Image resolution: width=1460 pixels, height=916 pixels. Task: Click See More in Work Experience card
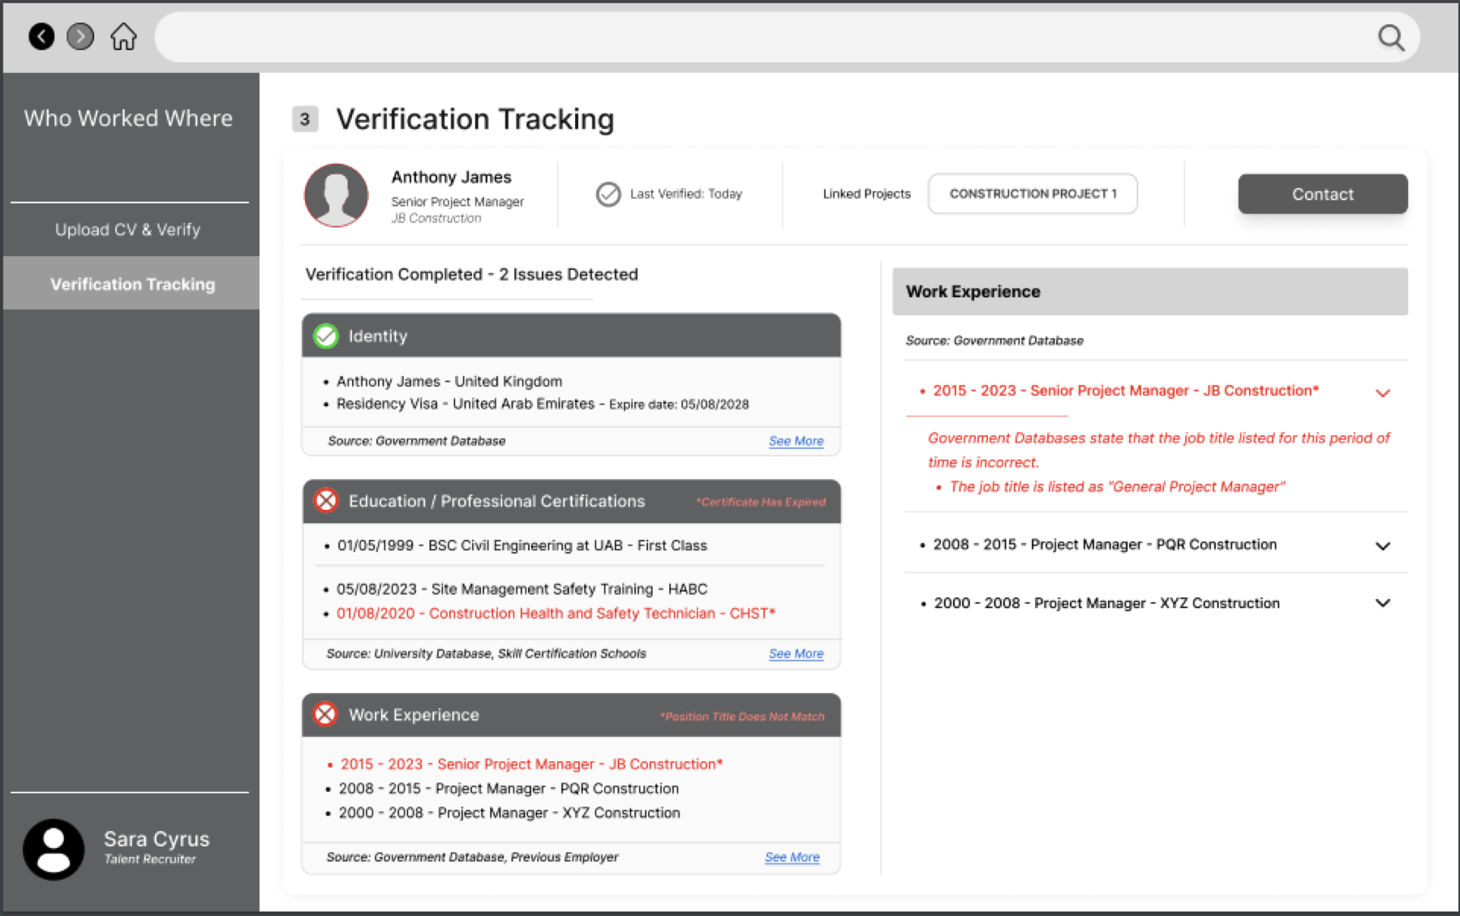click(x=792, y=857)
